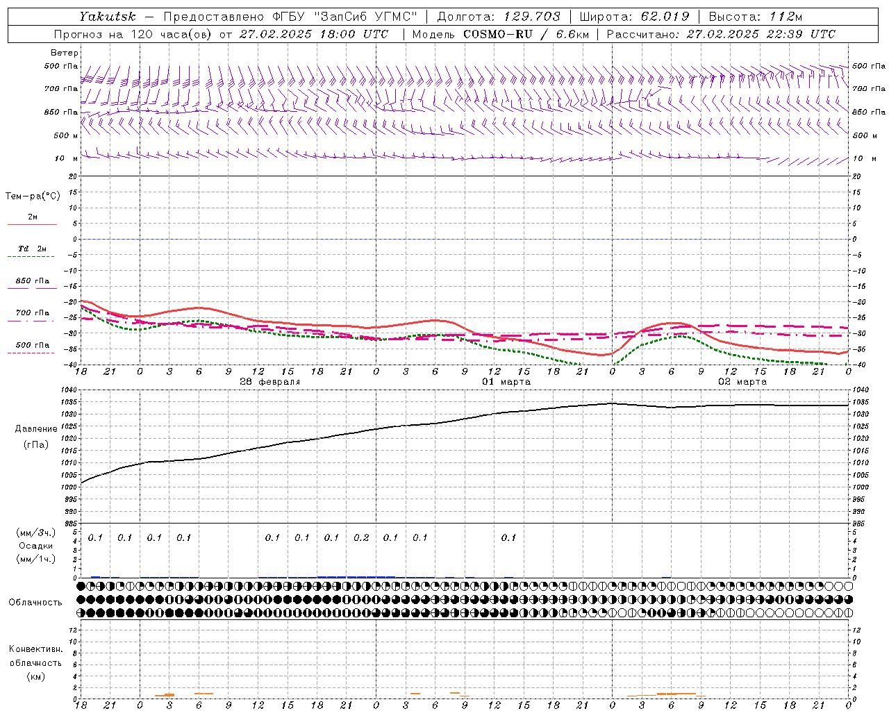The image size is (889, 711).
Task: Click the '(мм/3ч.)' precipitation unit label
Action: 36,533
